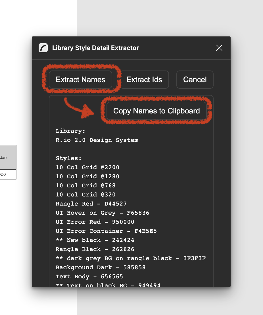Select the 'R.io 2.0 Design System' line

coord(97,140)
